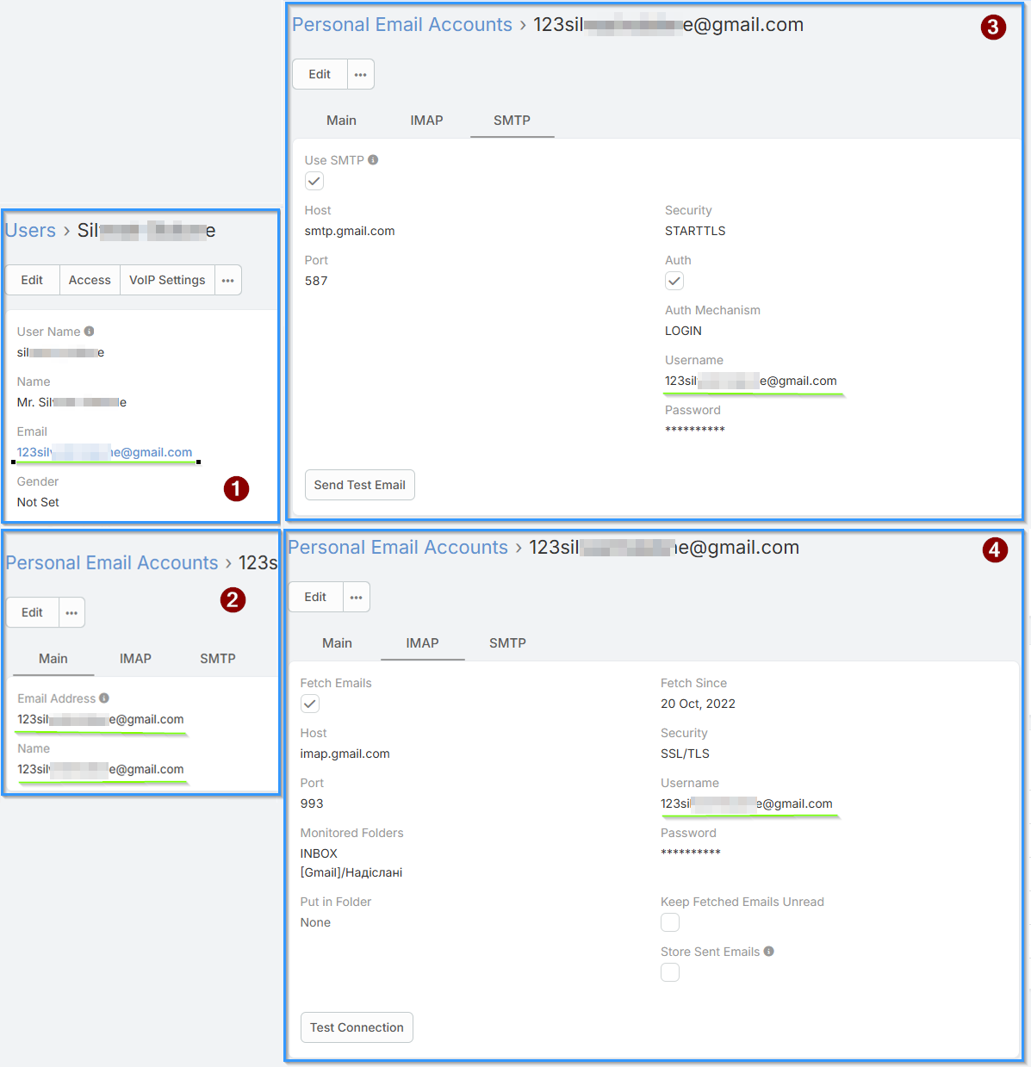
Task: Click info icon next to Use SMTP
Action: [373, 160]
